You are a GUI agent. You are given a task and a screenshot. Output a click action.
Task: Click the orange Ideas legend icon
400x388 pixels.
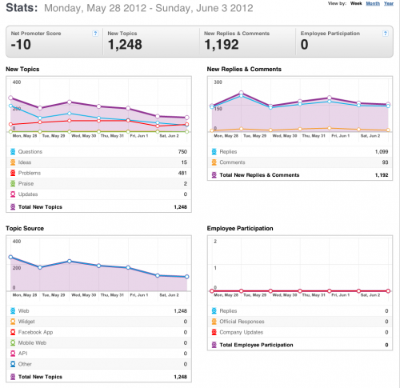[x=13, y=162]
